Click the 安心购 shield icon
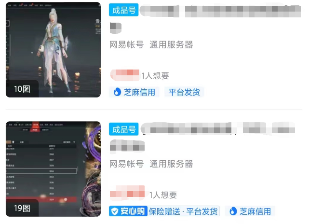309x224 pixels. pyautogui.click(x=115, y=211)
